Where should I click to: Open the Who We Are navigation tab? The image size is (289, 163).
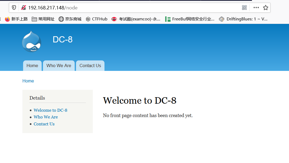click(59, 66)
